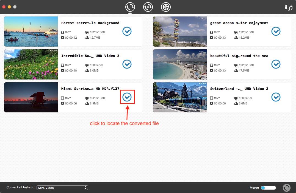
Task: Toggle the Merge switch
Action: (x=268, y=188)
